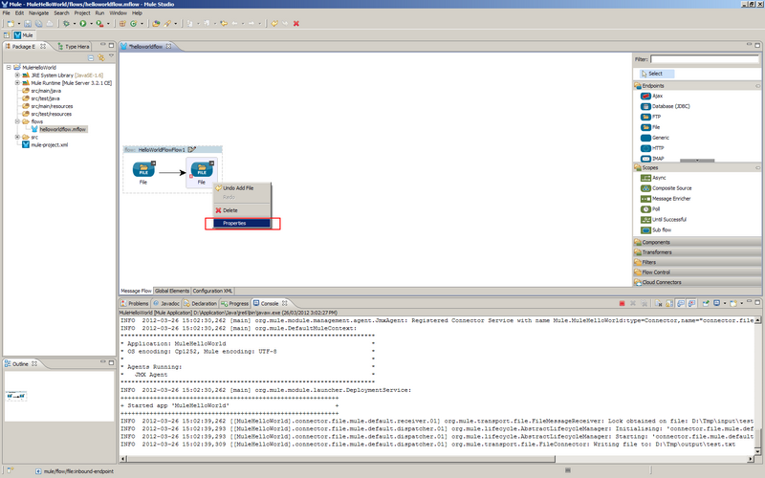The width and height of the screenshot is (765, 478).
Task: Click the Clear Console icon
Action: pos(658,303)
